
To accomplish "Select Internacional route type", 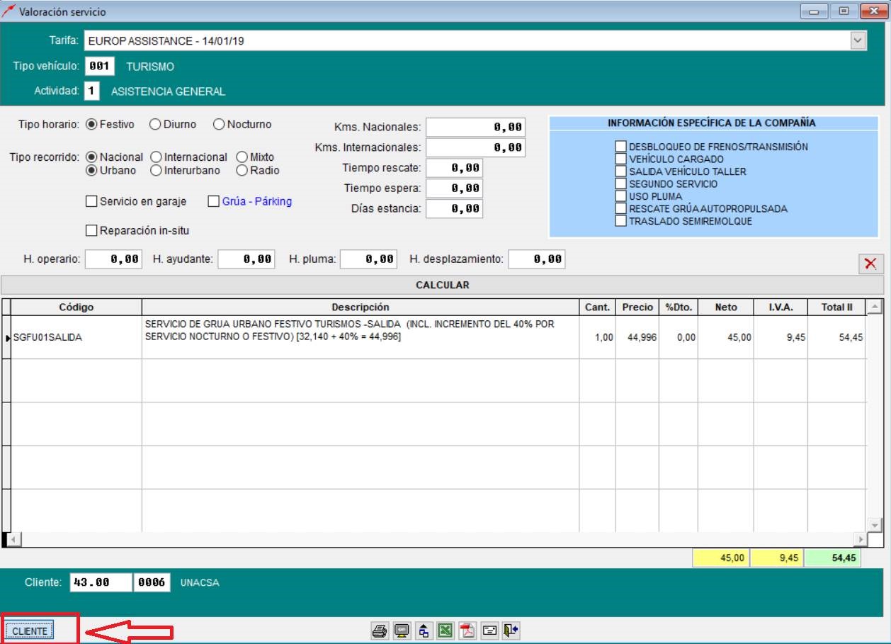I will point(156,157).
